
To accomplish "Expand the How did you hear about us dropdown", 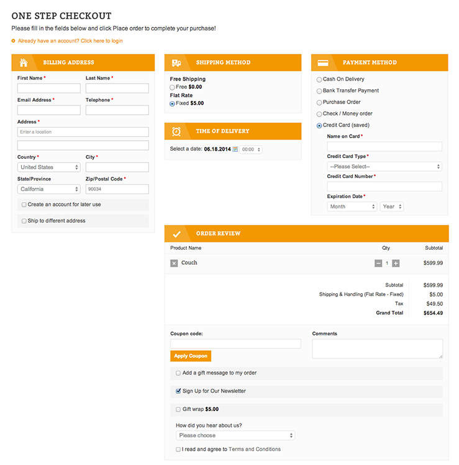I will tap(235, 436).
